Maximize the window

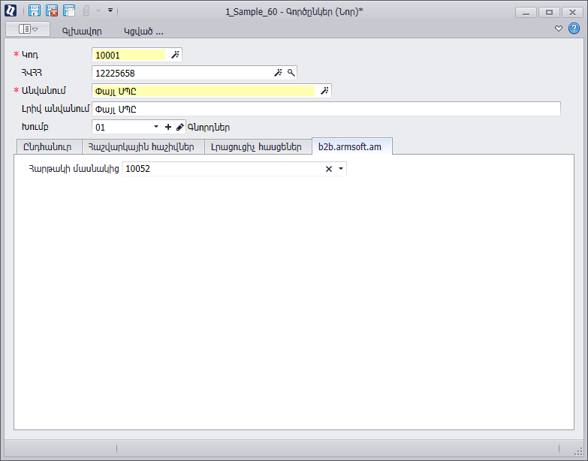pyautogui.click(x=550, y=12)
